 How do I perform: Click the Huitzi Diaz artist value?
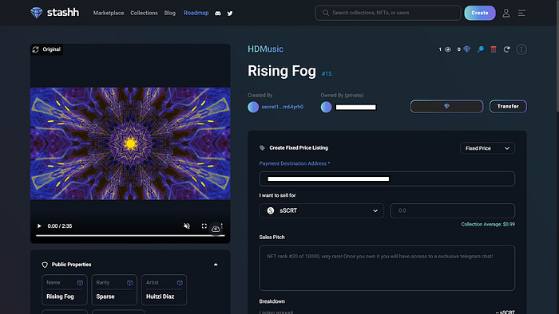(160, 296)
